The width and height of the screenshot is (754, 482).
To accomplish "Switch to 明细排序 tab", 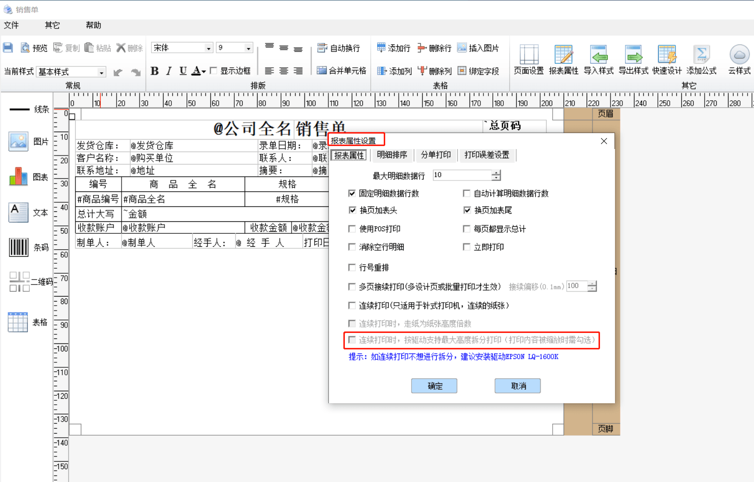I will pos(392,155).
